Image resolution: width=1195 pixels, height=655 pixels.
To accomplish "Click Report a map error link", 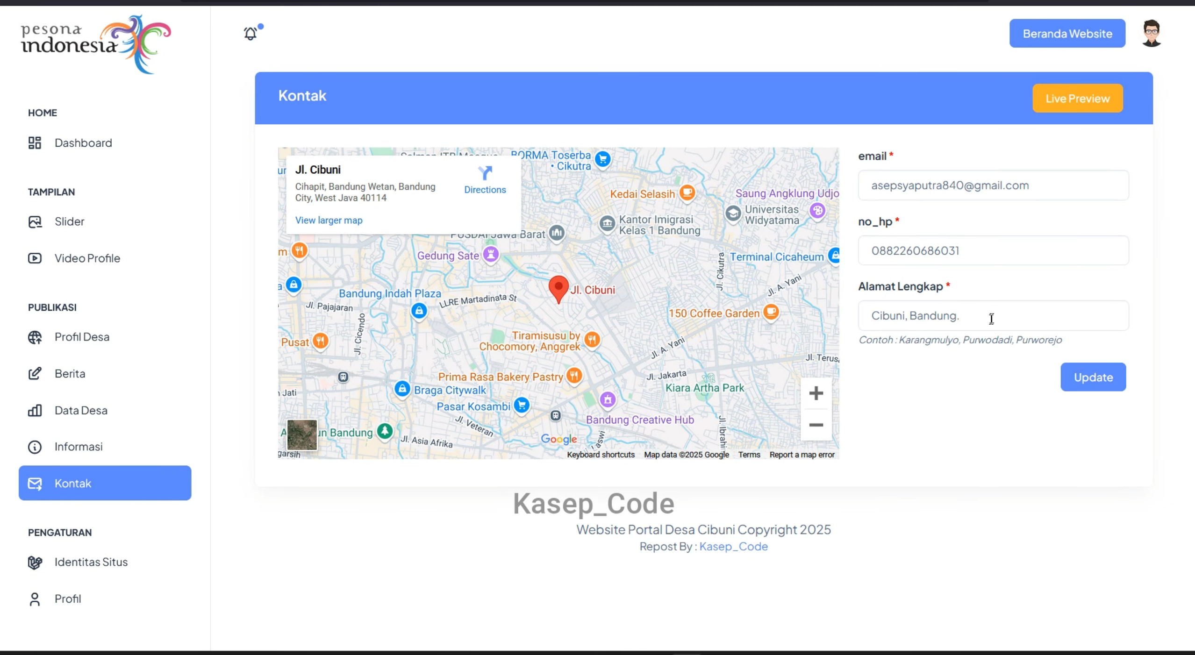I will 801,455.
